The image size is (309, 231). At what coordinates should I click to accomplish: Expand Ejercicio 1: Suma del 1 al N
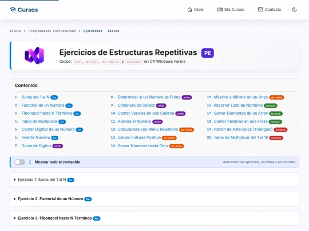click(x=154, y=180)
